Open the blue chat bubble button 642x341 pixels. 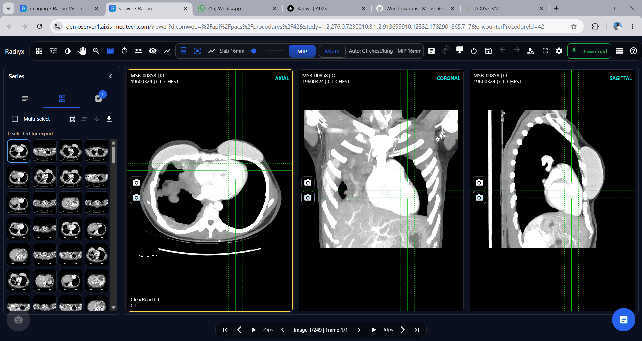(x=623, y=320)
